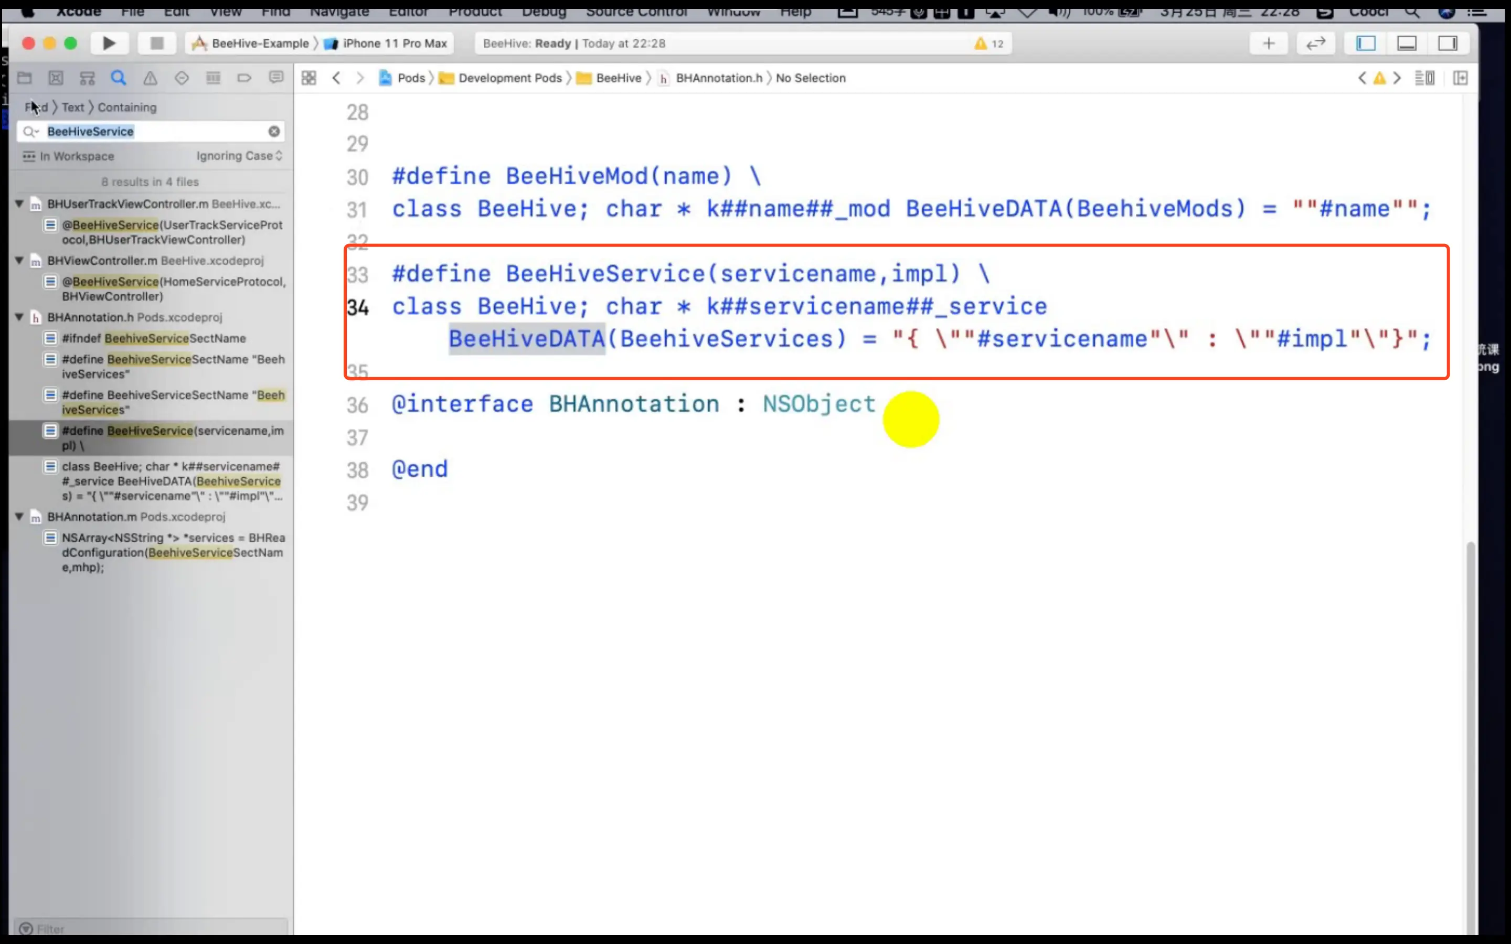Open the Project navigator folder tab
This screenshot has width=1511, height=944.
pos(24,78)
